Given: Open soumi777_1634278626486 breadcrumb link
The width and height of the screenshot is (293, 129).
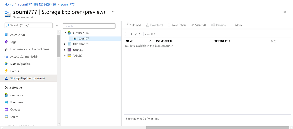Looking at the screenshot, I should point(37,5).
